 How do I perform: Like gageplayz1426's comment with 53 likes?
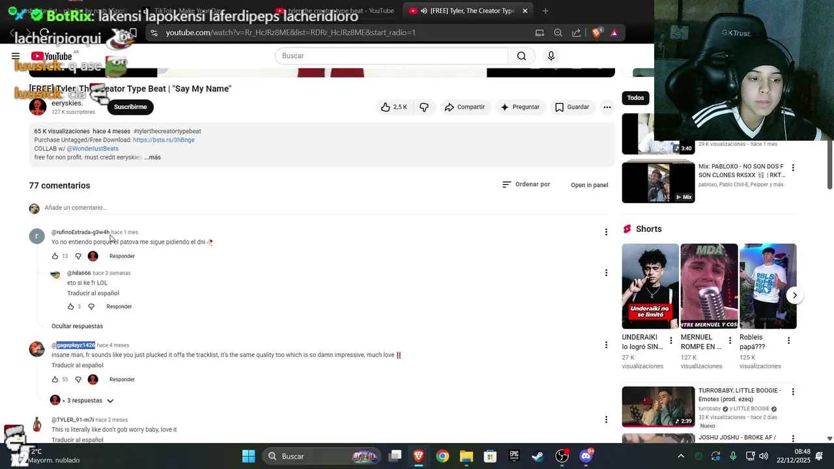coord(55,379)
